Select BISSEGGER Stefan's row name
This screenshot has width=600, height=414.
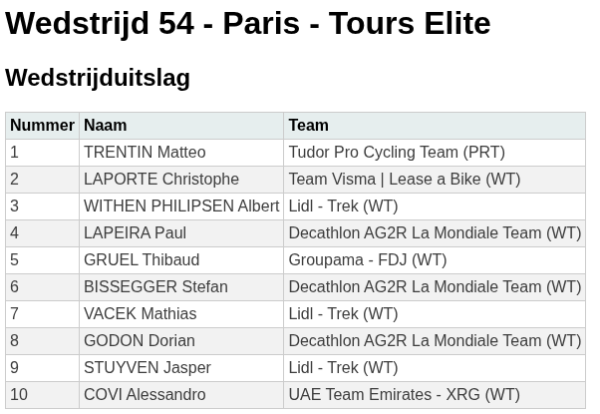[x=155, y=286]
